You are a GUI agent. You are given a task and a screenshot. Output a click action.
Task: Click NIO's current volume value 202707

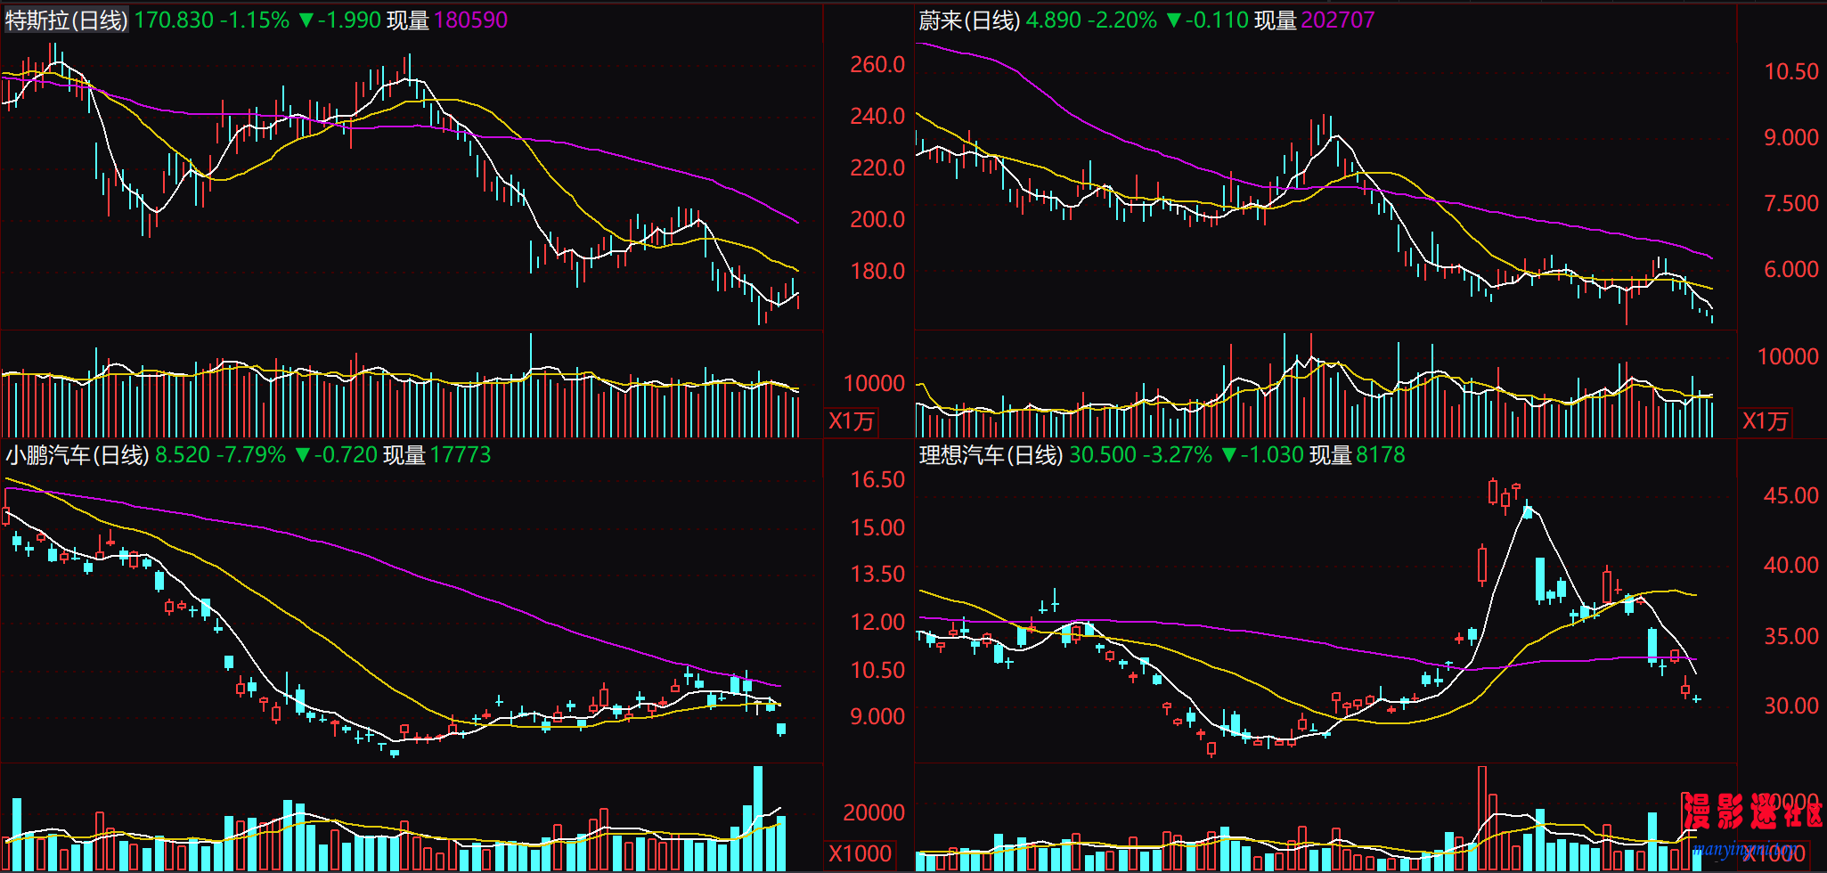click(x=1338, y=20)
